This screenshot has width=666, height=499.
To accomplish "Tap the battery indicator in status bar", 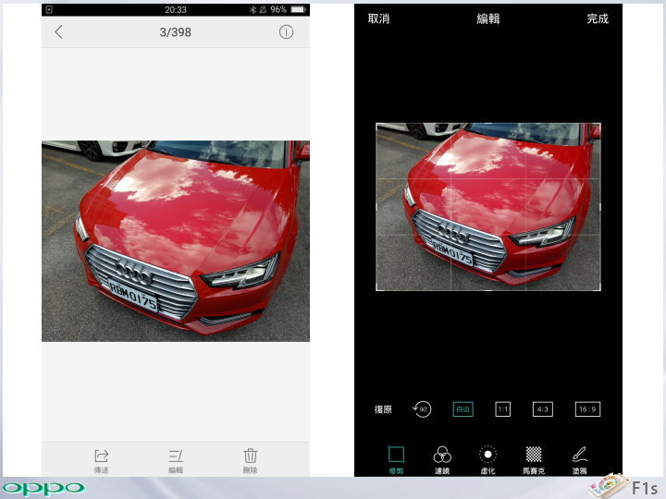I will coord(298,9).
